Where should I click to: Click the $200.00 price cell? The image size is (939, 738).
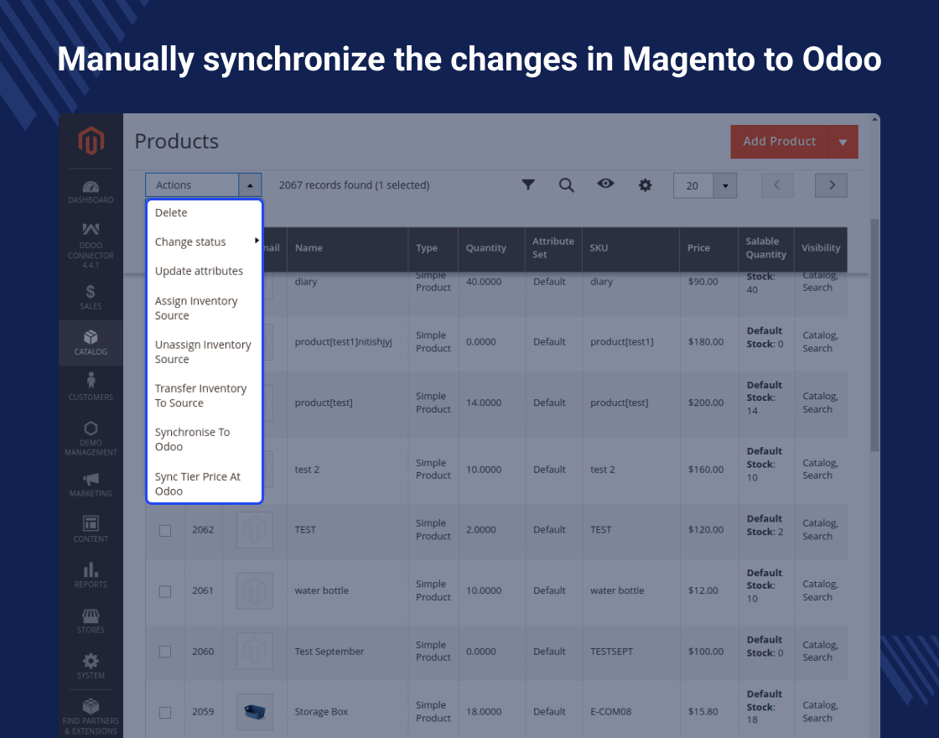click(706, 403)
